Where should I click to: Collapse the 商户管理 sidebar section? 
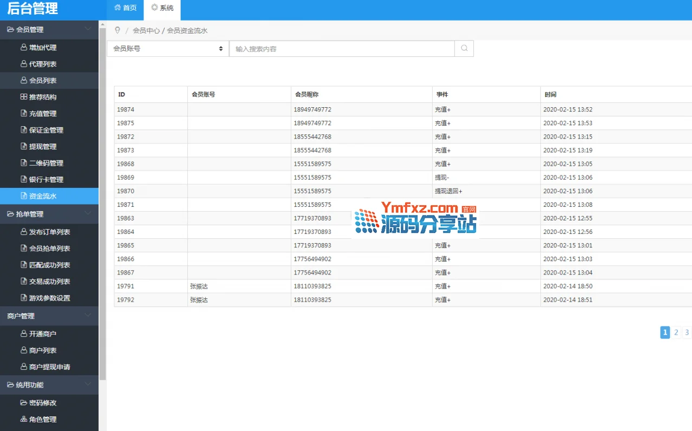88,316
